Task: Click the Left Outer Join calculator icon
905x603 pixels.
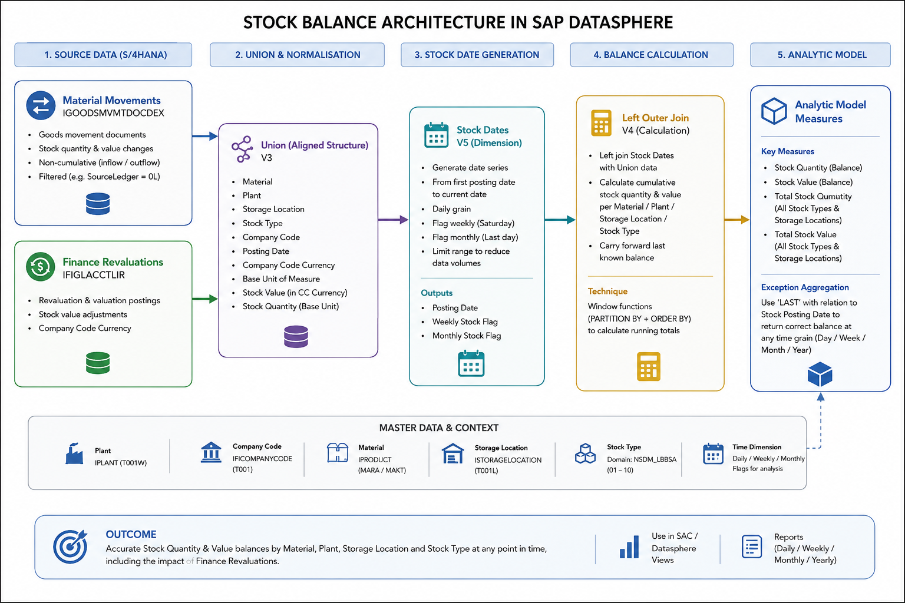Action: point(602,123)
